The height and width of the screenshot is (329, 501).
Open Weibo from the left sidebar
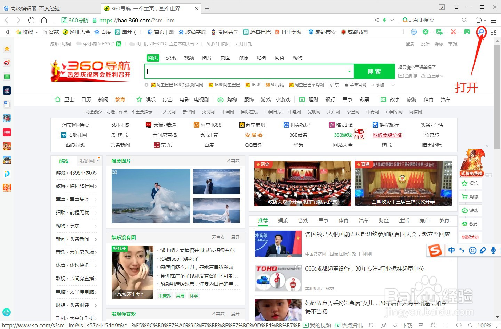(7, 63)
